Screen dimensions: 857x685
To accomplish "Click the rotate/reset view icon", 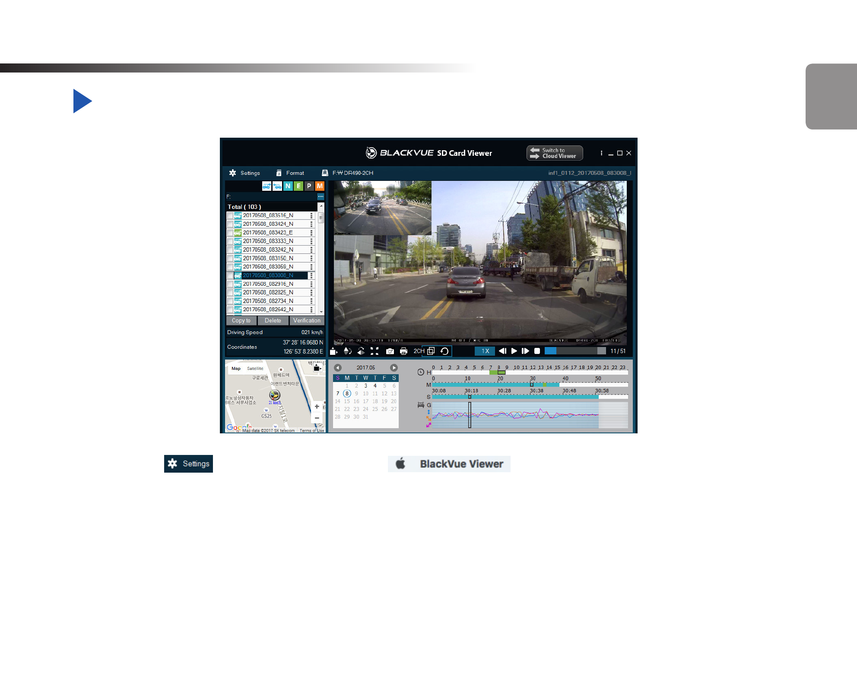I will coord(444,351).
